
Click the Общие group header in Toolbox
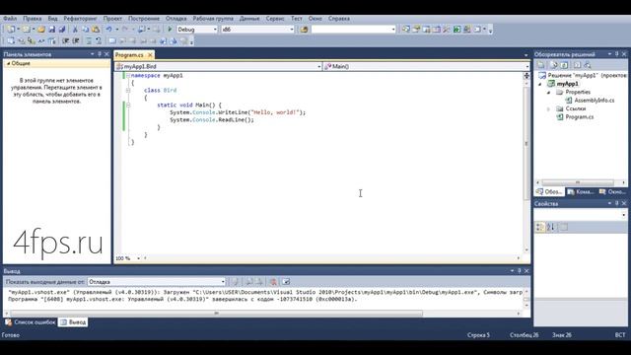tap(57, 63)
